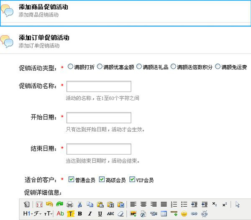Click the cut scissors icon
Viewport: 251px width, 220px height.
point(80,205)
